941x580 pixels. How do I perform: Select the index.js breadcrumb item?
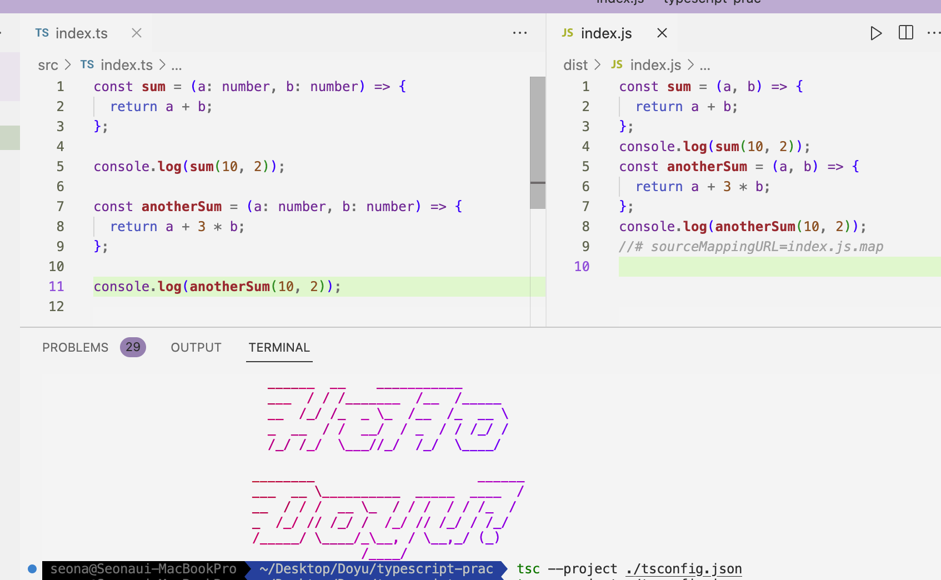[655, 65]
